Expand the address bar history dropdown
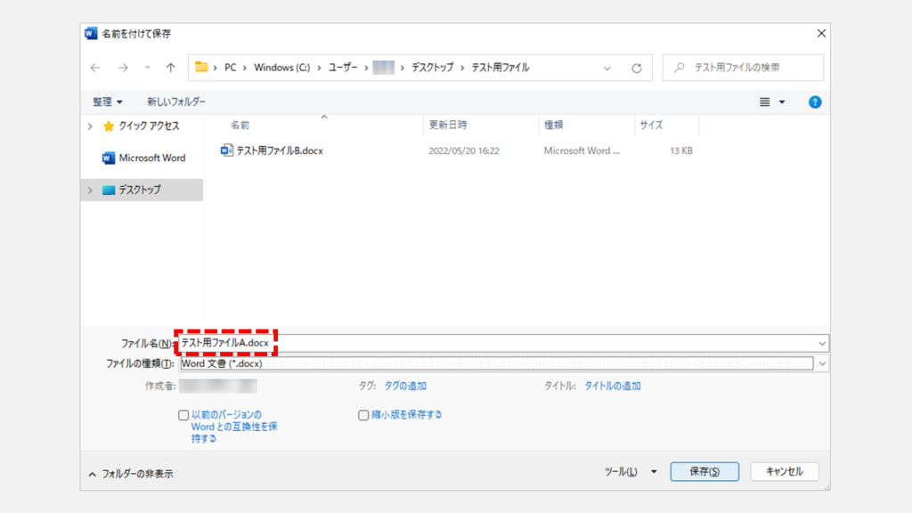The image size is (912, 513). [607, 68]
